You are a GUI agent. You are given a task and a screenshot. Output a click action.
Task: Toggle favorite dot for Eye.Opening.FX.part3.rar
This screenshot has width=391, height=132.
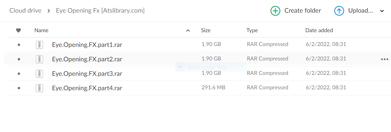click(x=19, y=74)
